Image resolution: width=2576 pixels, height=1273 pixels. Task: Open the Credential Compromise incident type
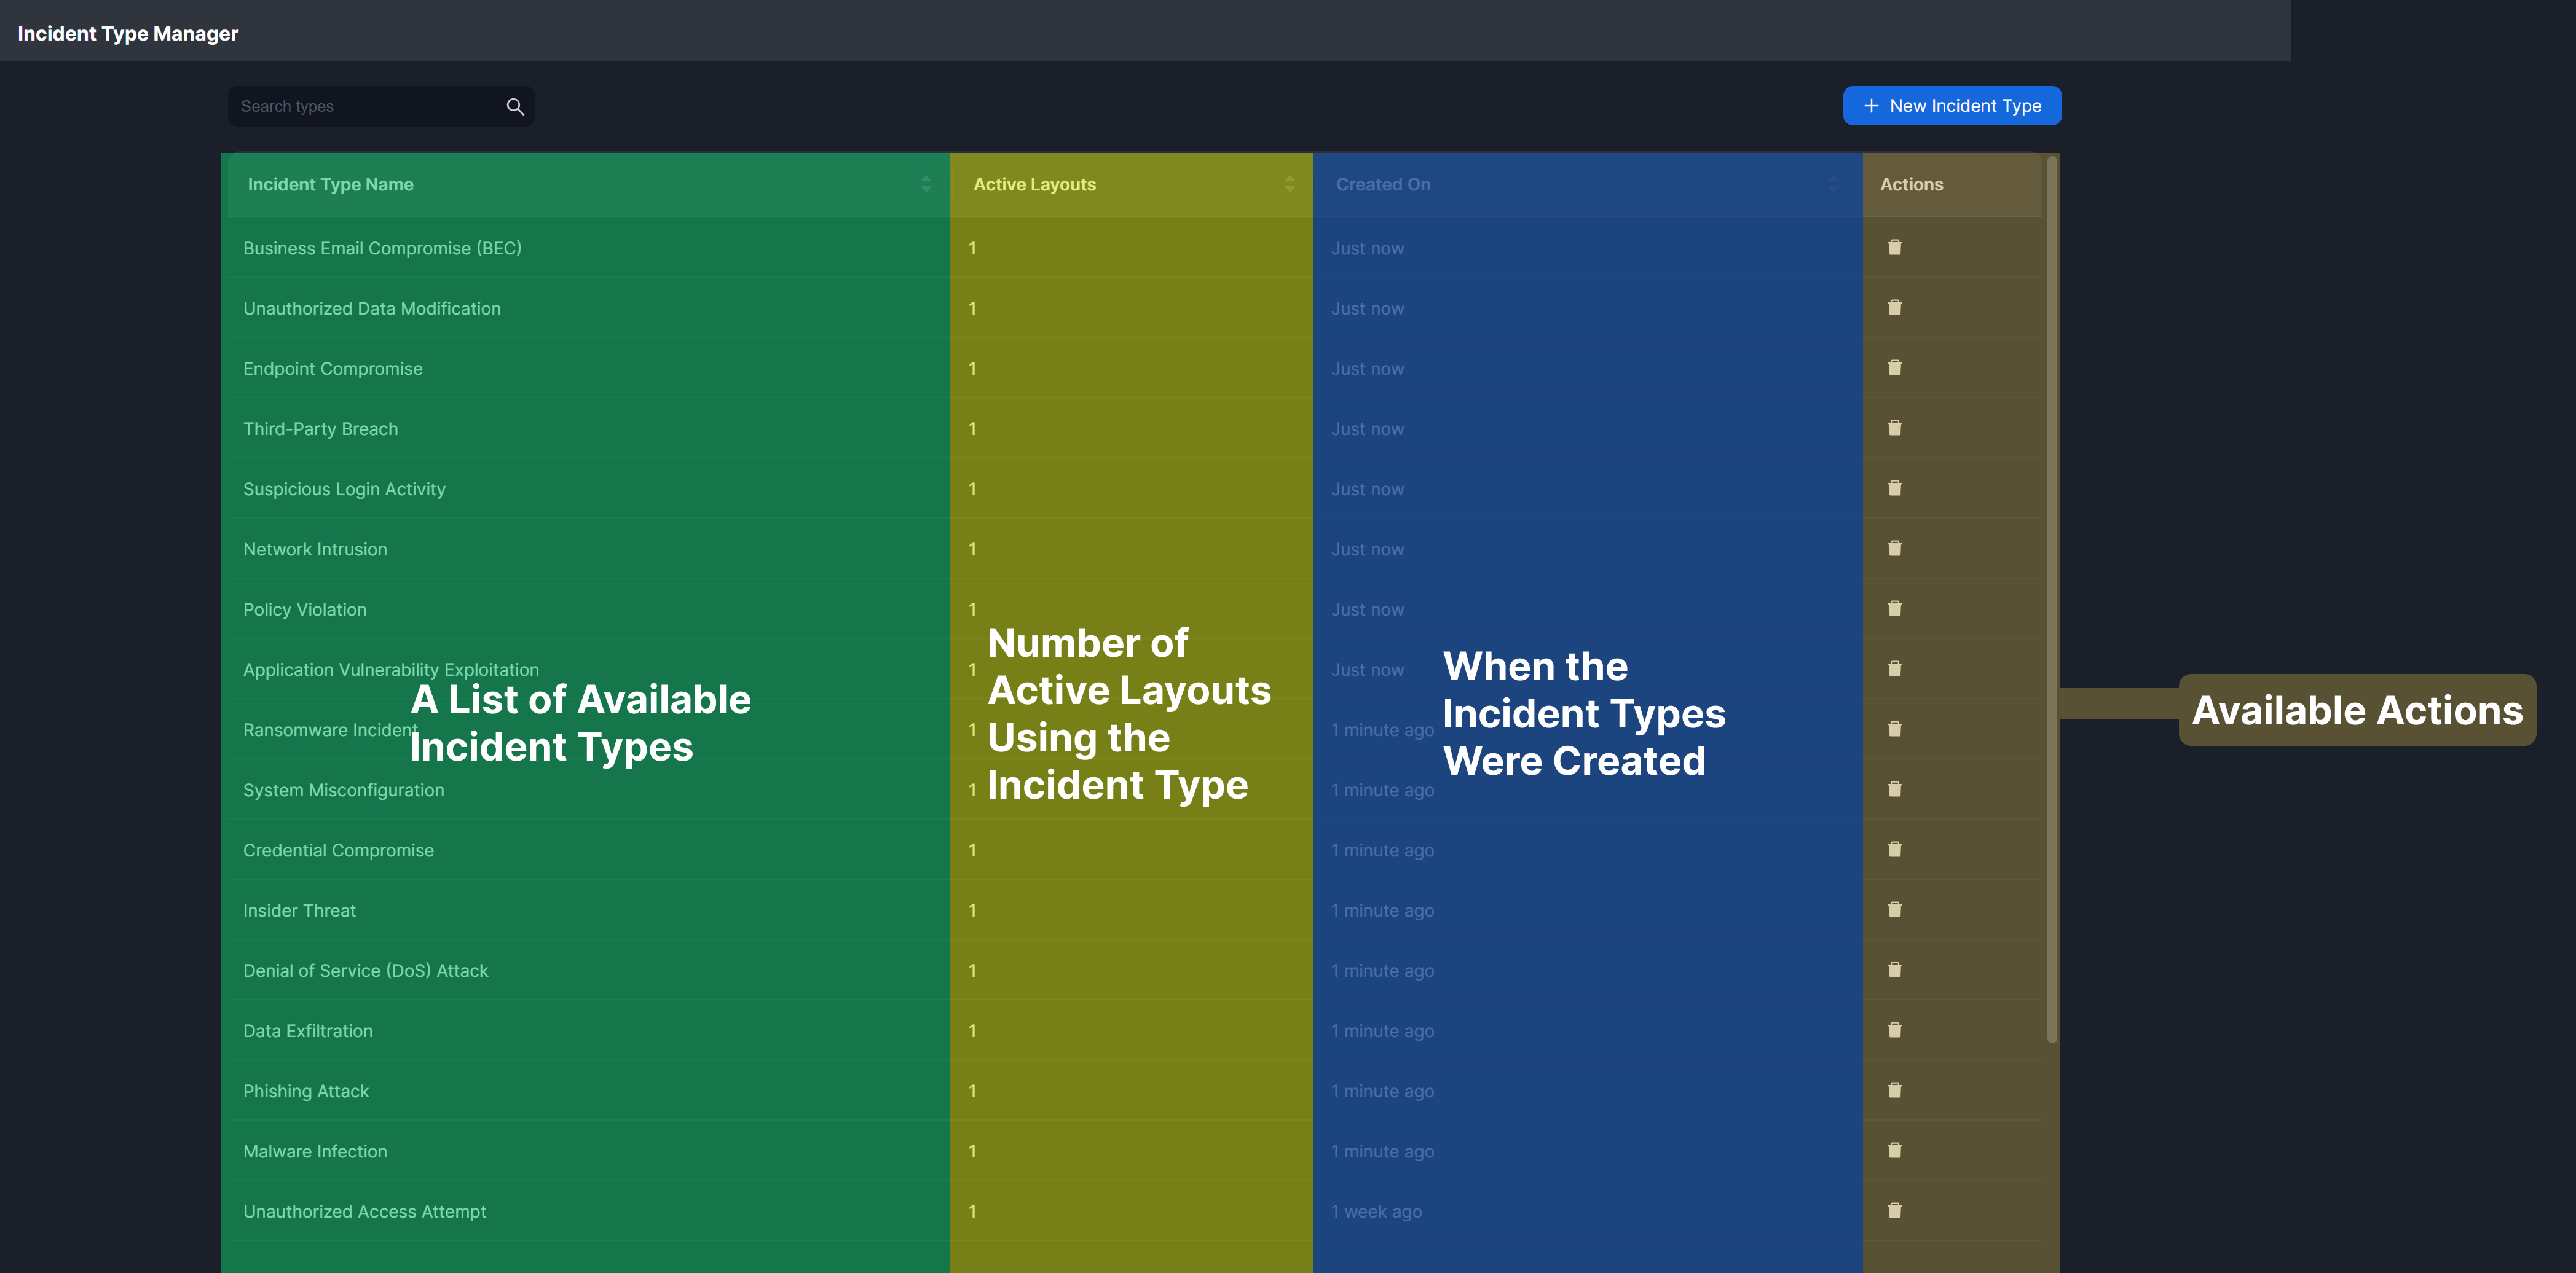[338, 850]
